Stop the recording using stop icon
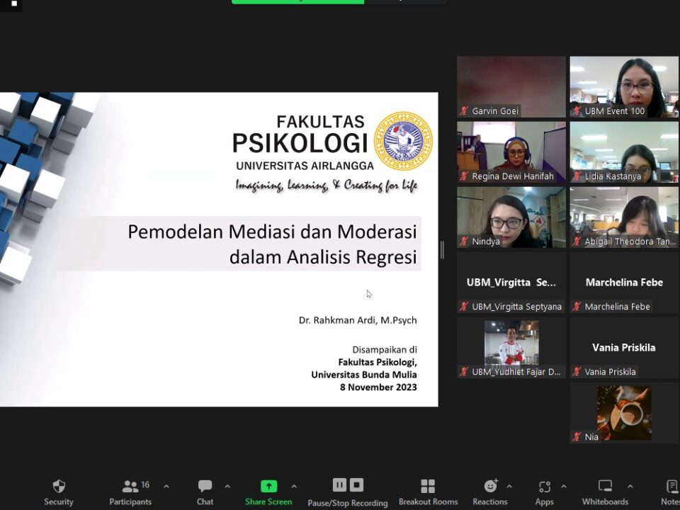The height and width of the screenshot is (510, 680). pos(356,484)
